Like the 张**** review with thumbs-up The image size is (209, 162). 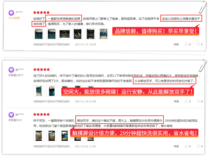(x=186, y=101)
